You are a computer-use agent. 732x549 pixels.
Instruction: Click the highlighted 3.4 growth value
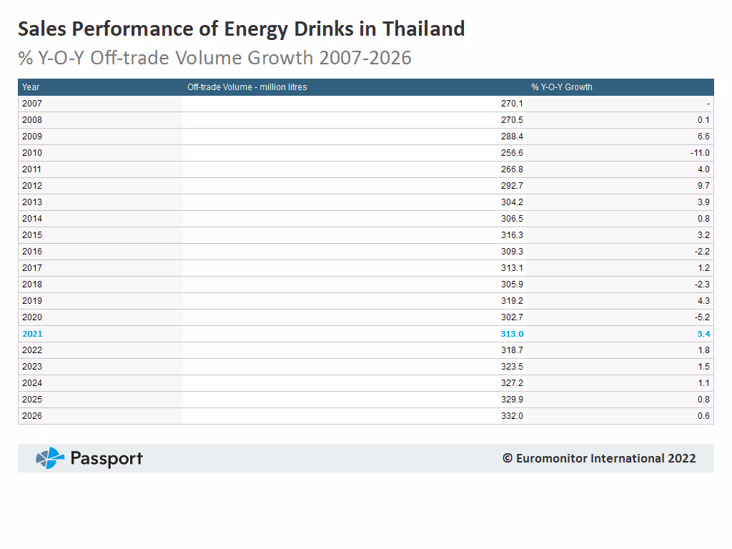point(703,334)
